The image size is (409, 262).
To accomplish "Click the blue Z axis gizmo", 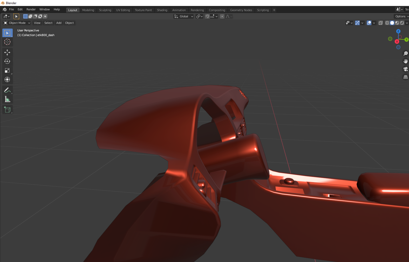I will [x=398, y=31].
